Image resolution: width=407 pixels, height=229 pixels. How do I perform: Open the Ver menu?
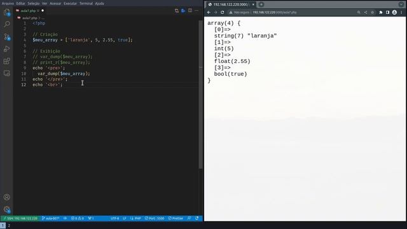[45, 3]
